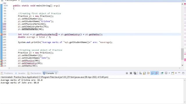The height and width of the screenshot is (104, 186).
Task: Click the underlined getChemistry call on line 104
Action: (72, 34)
